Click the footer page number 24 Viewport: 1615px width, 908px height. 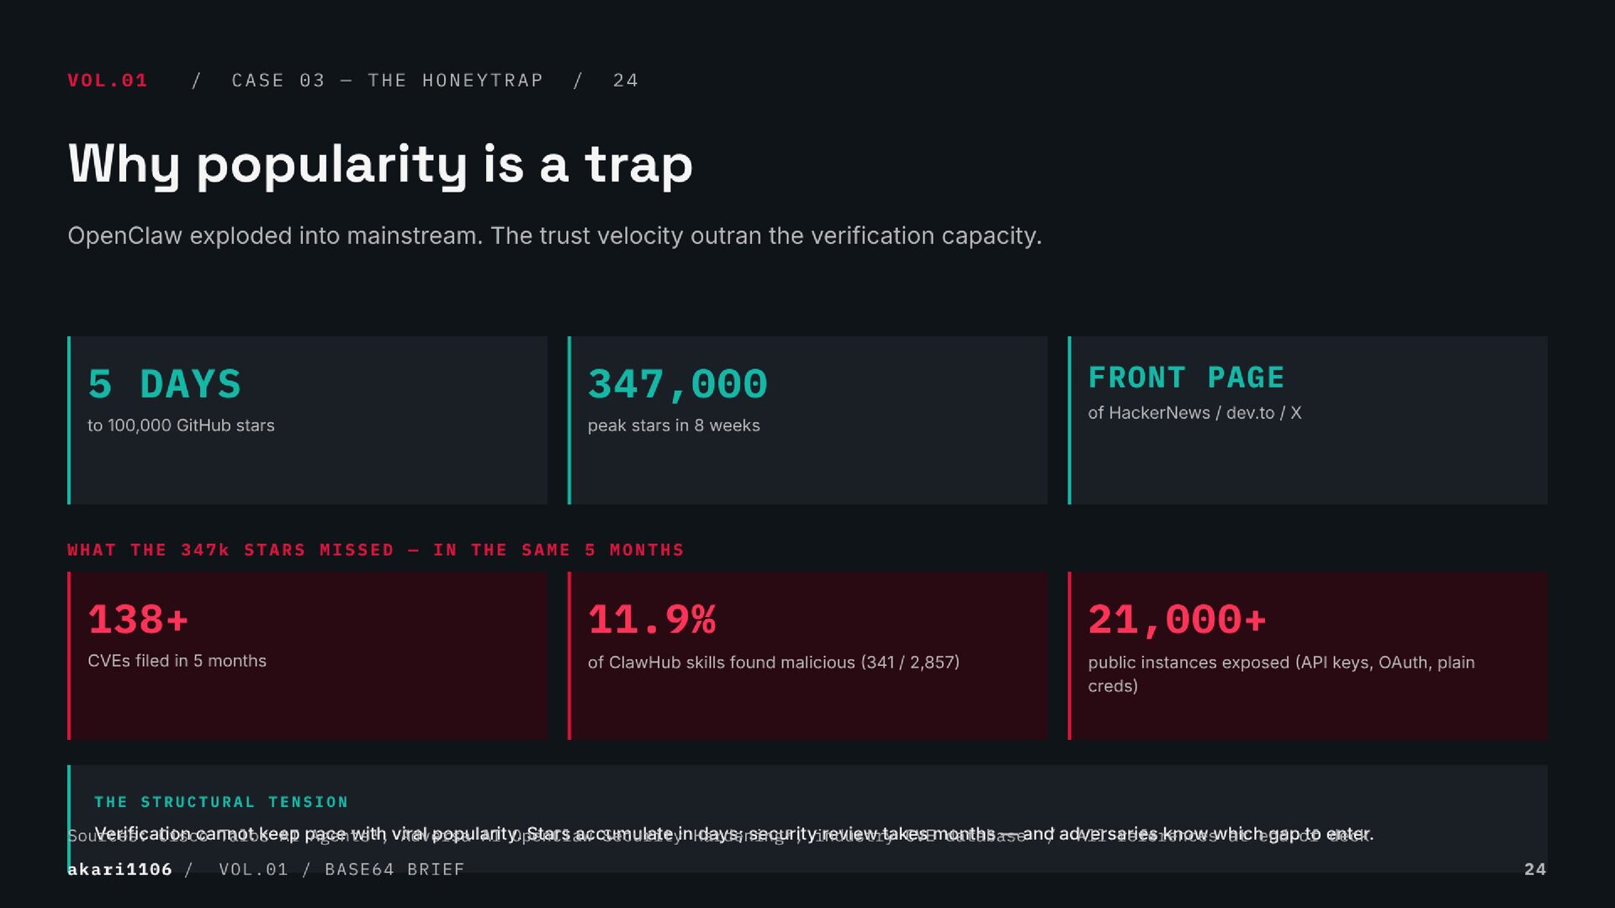tap(1535, 869)
